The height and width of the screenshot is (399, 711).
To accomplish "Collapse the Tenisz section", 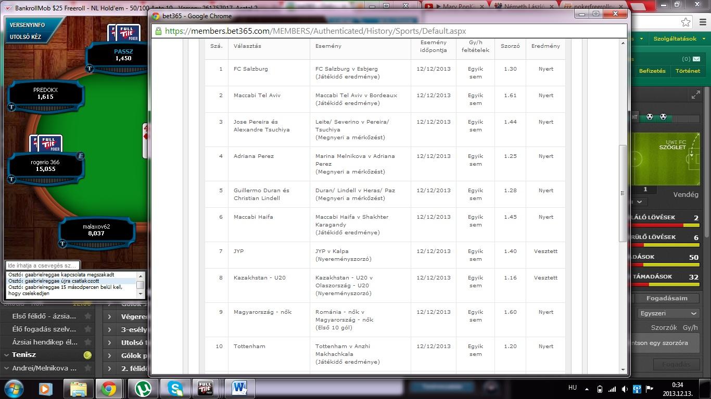I will [6, 355].
